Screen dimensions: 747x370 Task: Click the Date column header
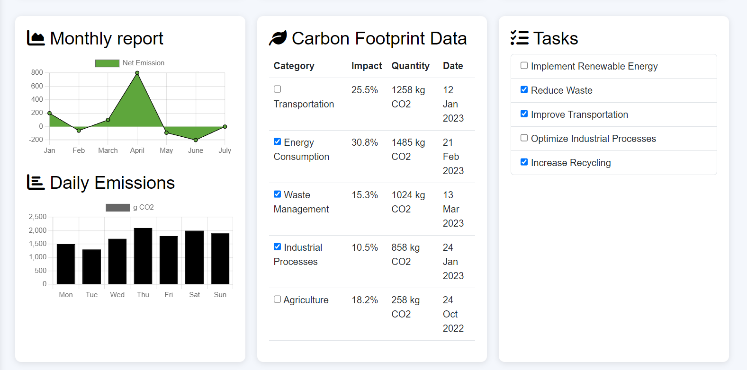pyautogui.click(x=453, y=66)
